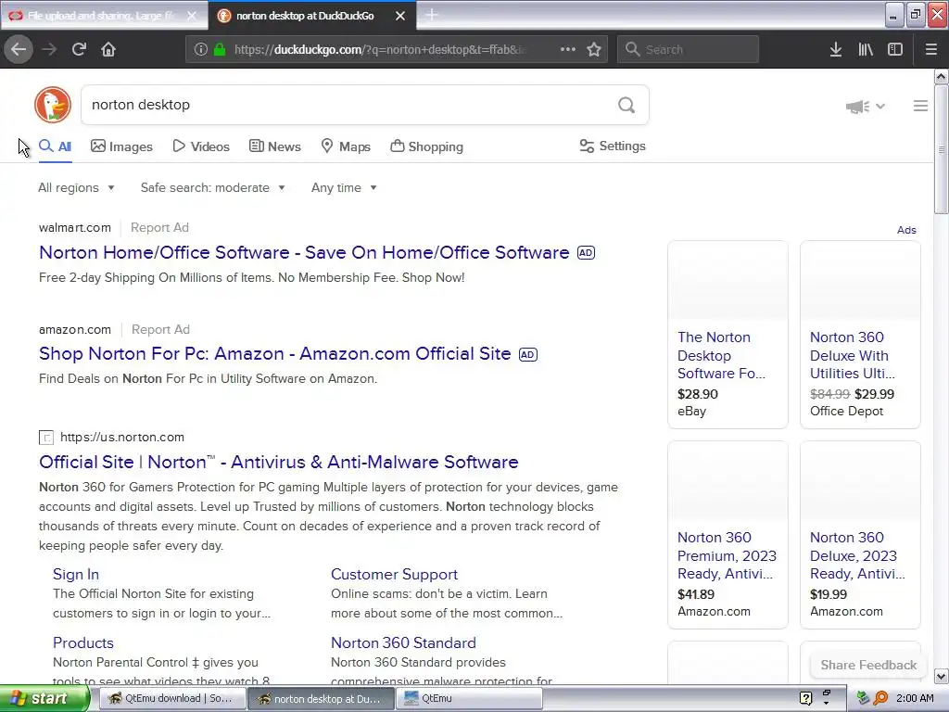
Task: Click the network tray icon
Action: pos(863,698)
